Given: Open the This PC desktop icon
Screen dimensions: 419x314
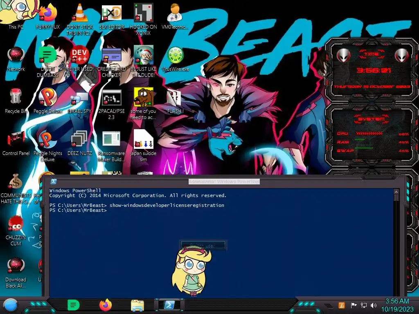Looking at the screenshot, I should click(16, 16).
